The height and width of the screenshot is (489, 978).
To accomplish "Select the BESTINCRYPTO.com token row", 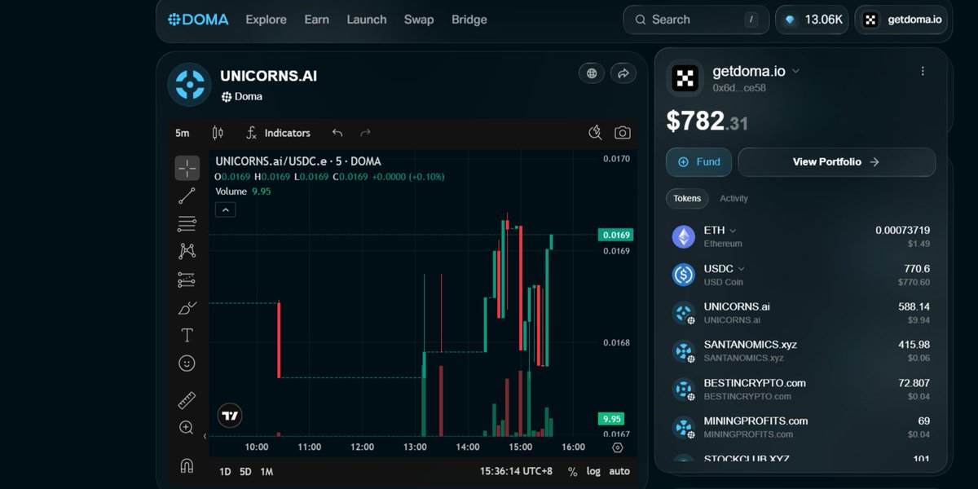I will [801, 390].
